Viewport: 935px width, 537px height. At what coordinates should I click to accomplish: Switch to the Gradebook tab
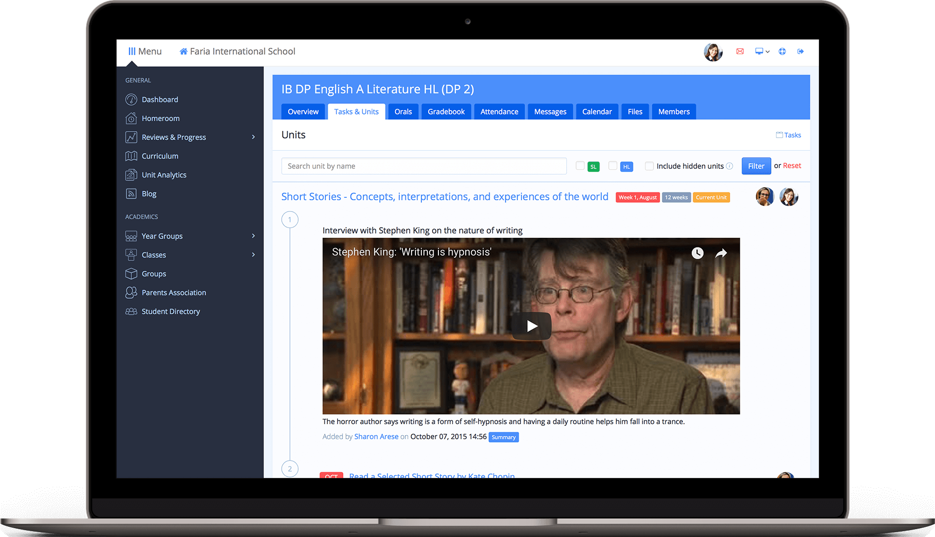pos(446,112)
